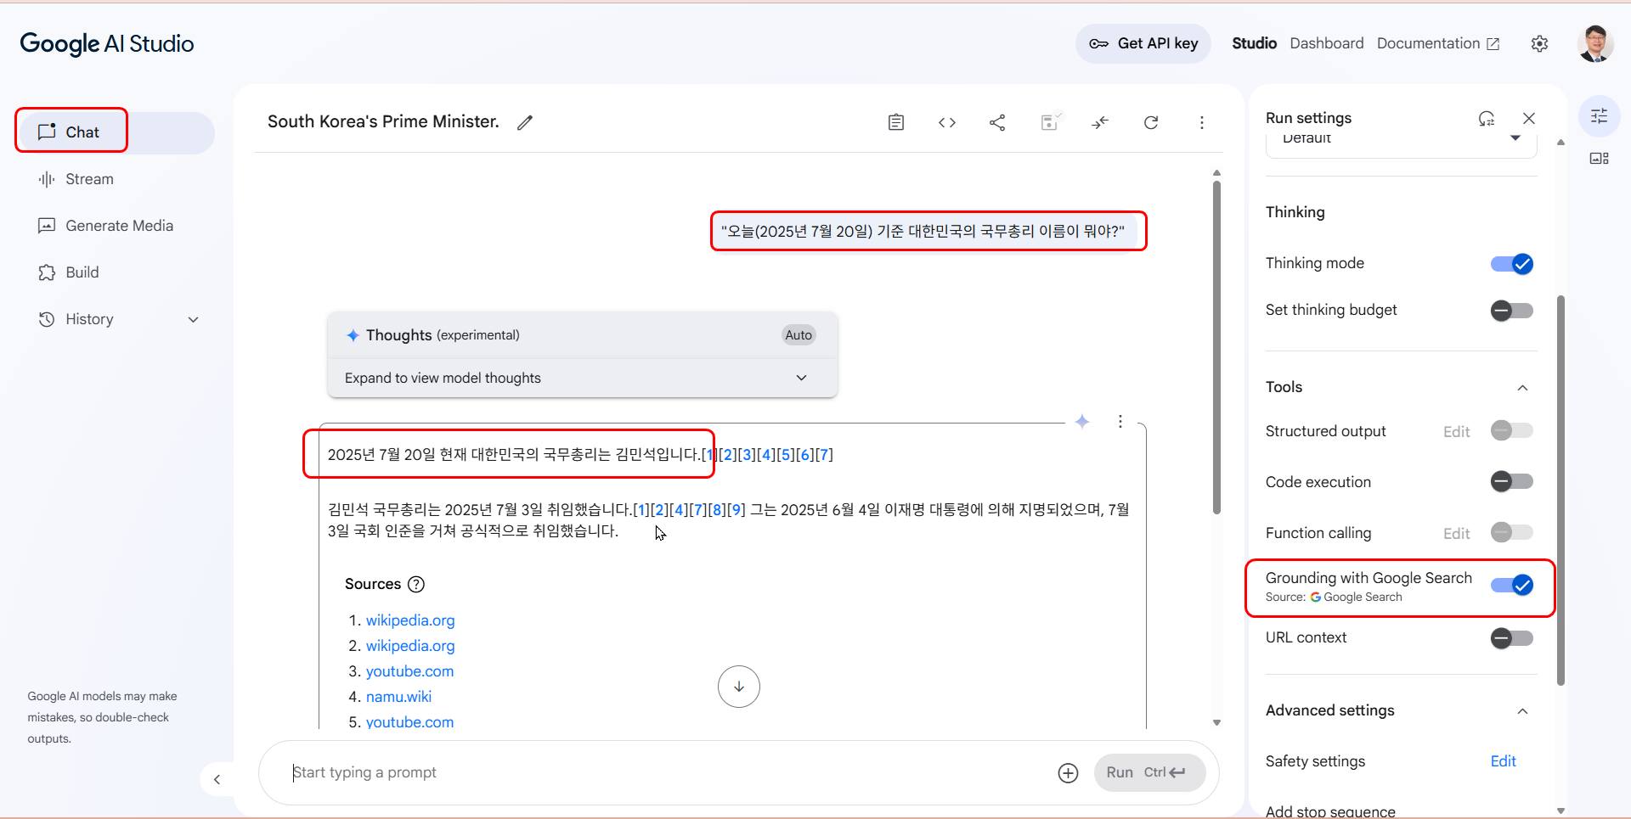The image size is (1631, 819).
Task: Click the Auto badge on Thoughts
Action: click(x=799, y=335)
